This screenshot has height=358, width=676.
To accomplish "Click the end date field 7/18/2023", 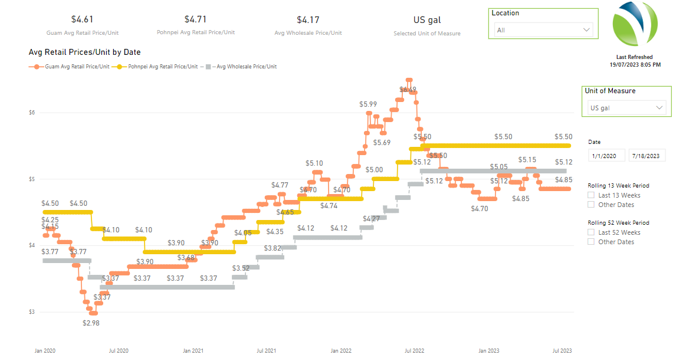I will [x=647, y=156].
